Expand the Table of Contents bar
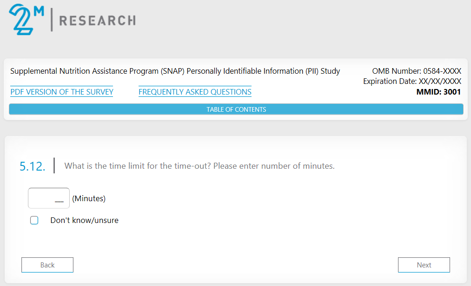Image resolution: width=471 pixels, height=286 pixels. click(x=236, y=109)
